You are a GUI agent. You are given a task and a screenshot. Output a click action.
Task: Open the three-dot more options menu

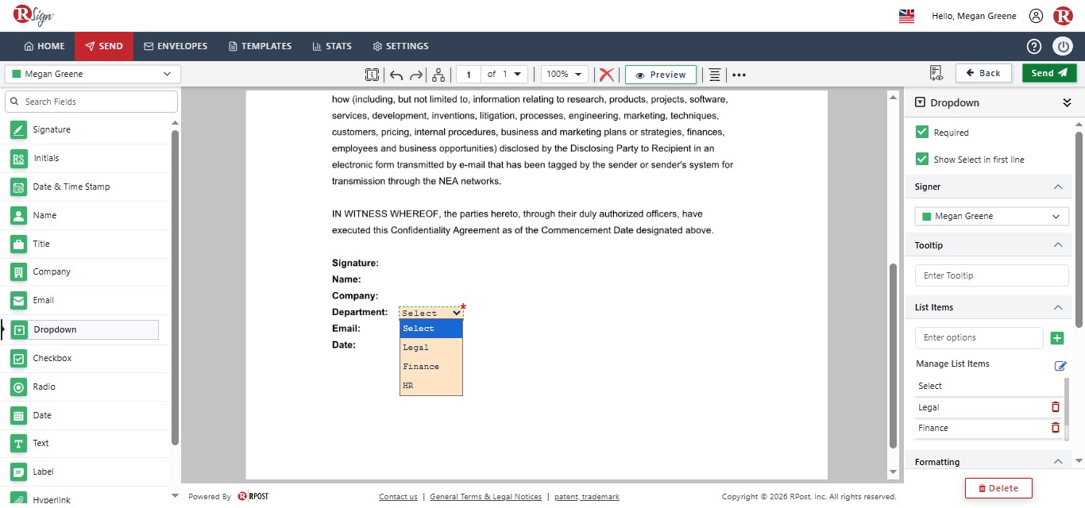(x=739, y=75)
